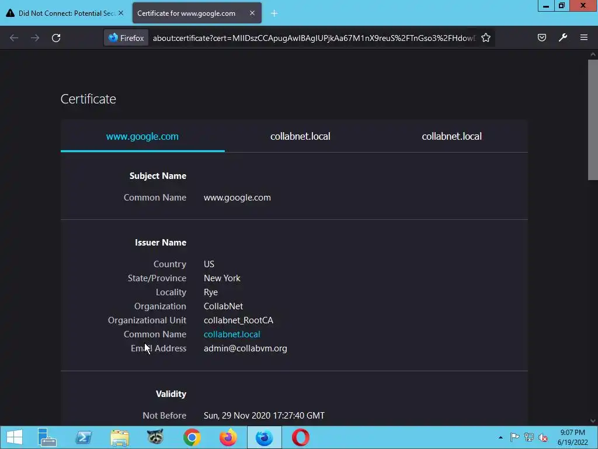Launch Google Chrome from the taskbar

(192, 437)
